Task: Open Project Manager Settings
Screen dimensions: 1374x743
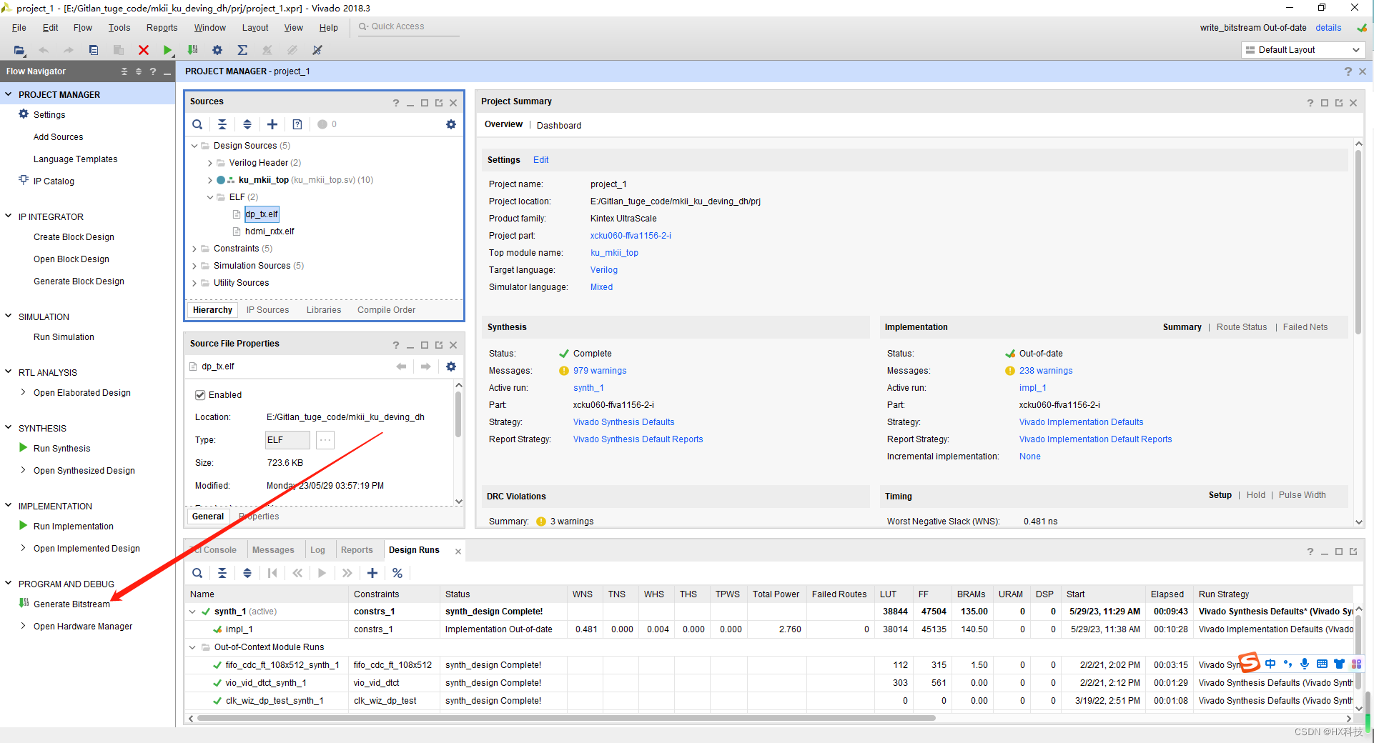Action: coord(49,114)
